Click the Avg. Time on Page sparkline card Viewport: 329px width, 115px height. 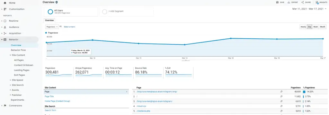[119, 72]
